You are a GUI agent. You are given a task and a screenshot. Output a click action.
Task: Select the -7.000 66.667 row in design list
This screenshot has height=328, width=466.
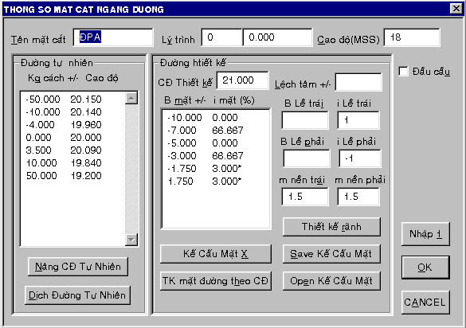(216, 131)
